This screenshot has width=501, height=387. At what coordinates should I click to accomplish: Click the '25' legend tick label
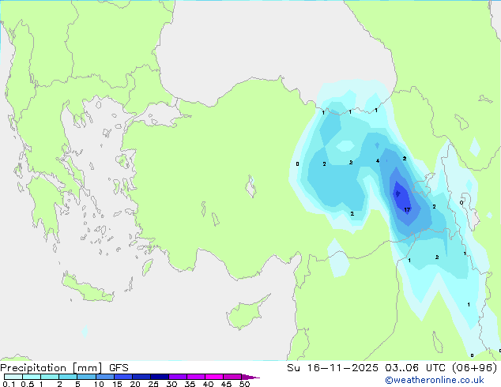(x=153, y=384)
